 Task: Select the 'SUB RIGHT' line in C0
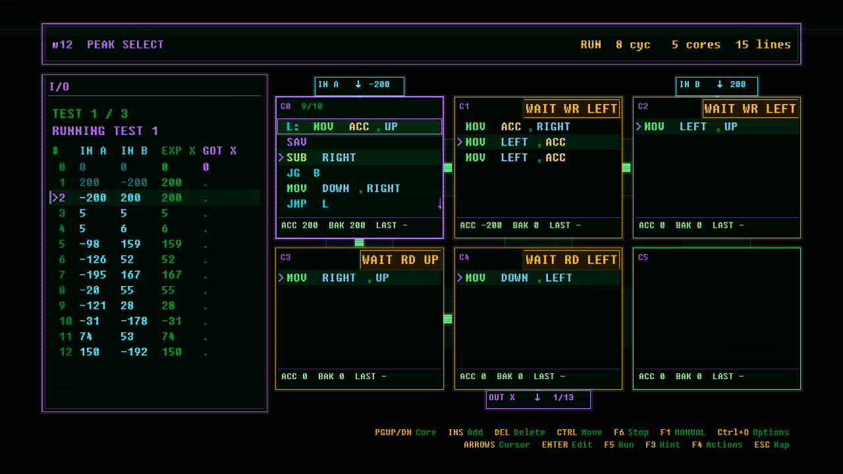360,158
